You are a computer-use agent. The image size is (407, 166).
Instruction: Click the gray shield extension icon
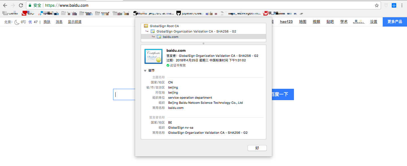[386, 5]
